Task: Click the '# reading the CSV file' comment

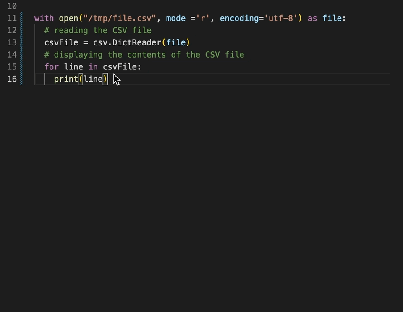Action: click(98, 30)
